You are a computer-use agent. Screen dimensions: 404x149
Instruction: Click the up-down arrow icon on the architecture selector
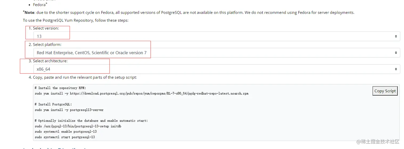pyautogui.click(x=396, y=69)
